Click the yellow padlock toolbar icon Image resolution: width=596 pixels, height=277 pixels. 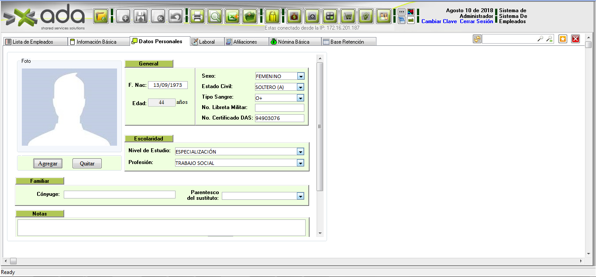click(x=272, y=17)
